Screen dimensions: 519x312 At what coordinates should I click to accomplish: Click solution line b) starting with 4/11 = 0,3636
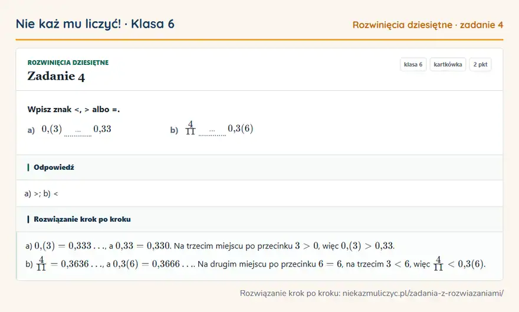pyautogui.click(x=255, y=264)
